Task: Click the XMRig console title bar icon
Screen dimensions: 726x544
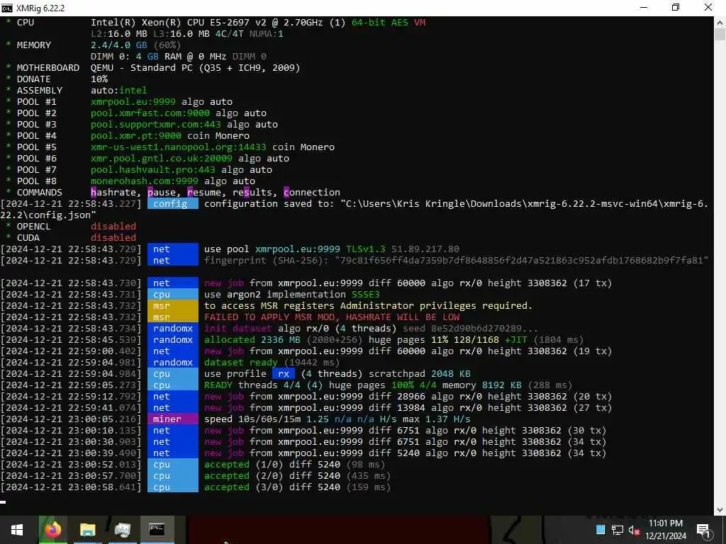Action: (x=7, y=8)
